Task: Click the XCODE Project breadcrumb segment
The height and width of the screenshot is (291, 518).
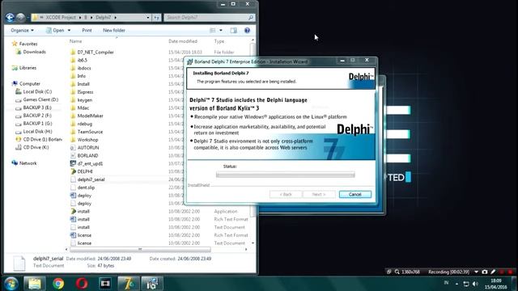Action: [61, 18]
